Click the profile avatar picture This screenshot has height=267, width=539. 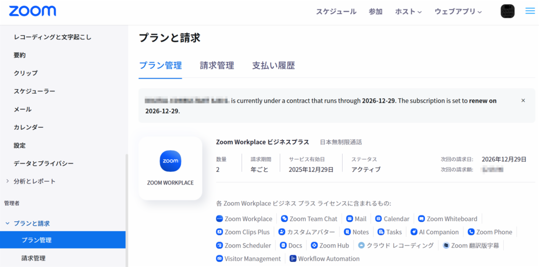(507, 11)
